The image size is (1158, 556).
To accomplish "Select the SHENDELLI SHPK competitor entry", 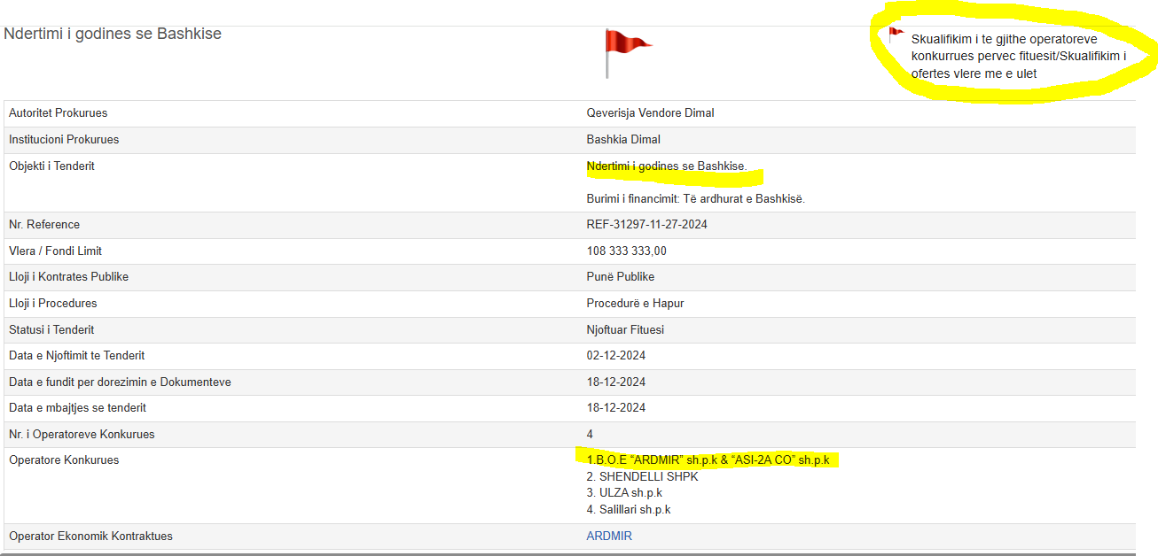I will [x=642, y=476].
